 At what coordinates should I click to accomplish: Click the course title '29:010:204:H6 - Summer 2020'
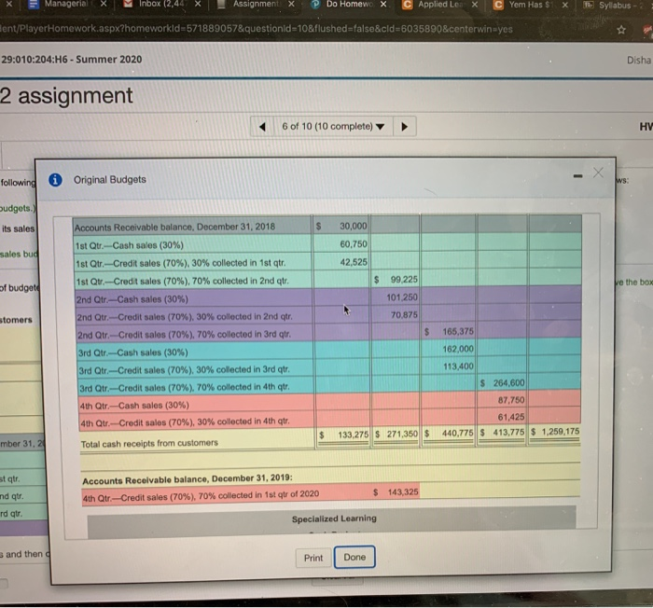72,60
